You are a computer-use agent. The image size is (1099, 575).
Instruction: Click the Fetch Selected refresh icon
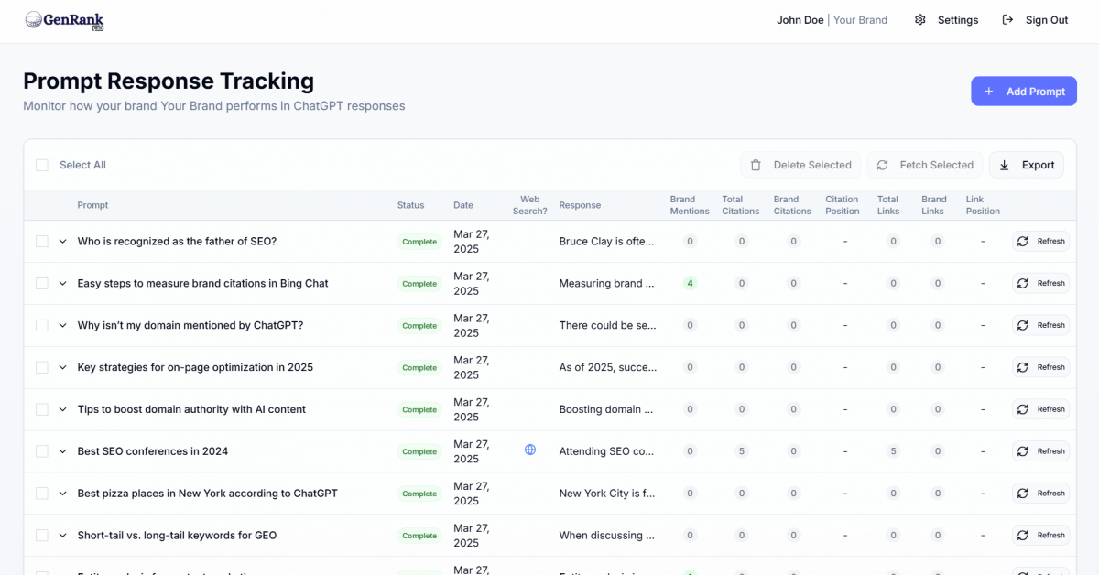tap(882, 165)
